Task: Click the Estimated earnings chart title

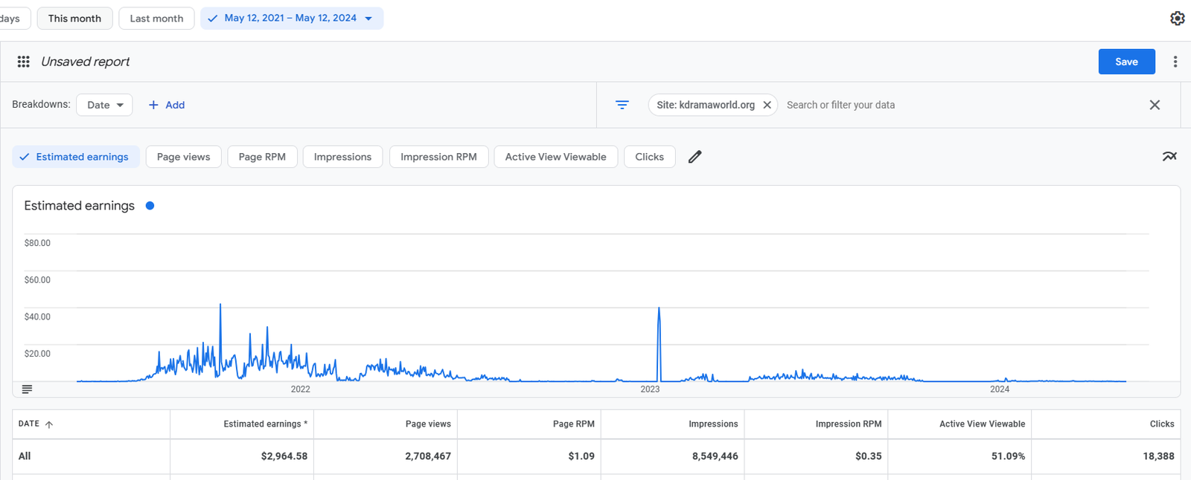Action: (80, 206)
